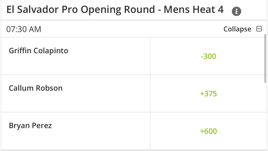This screenshot has width=268, height=151.
Task: Select Callum Robson odds of +375
Action: [208, 94]
